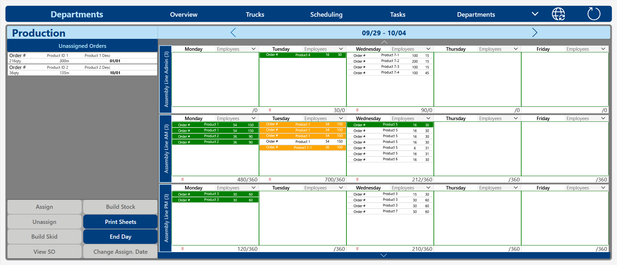This screenshot has width=617, height=265.
Task: Click trash icon under Assembly Line Admin Tuesday
Action: [270, 110]
